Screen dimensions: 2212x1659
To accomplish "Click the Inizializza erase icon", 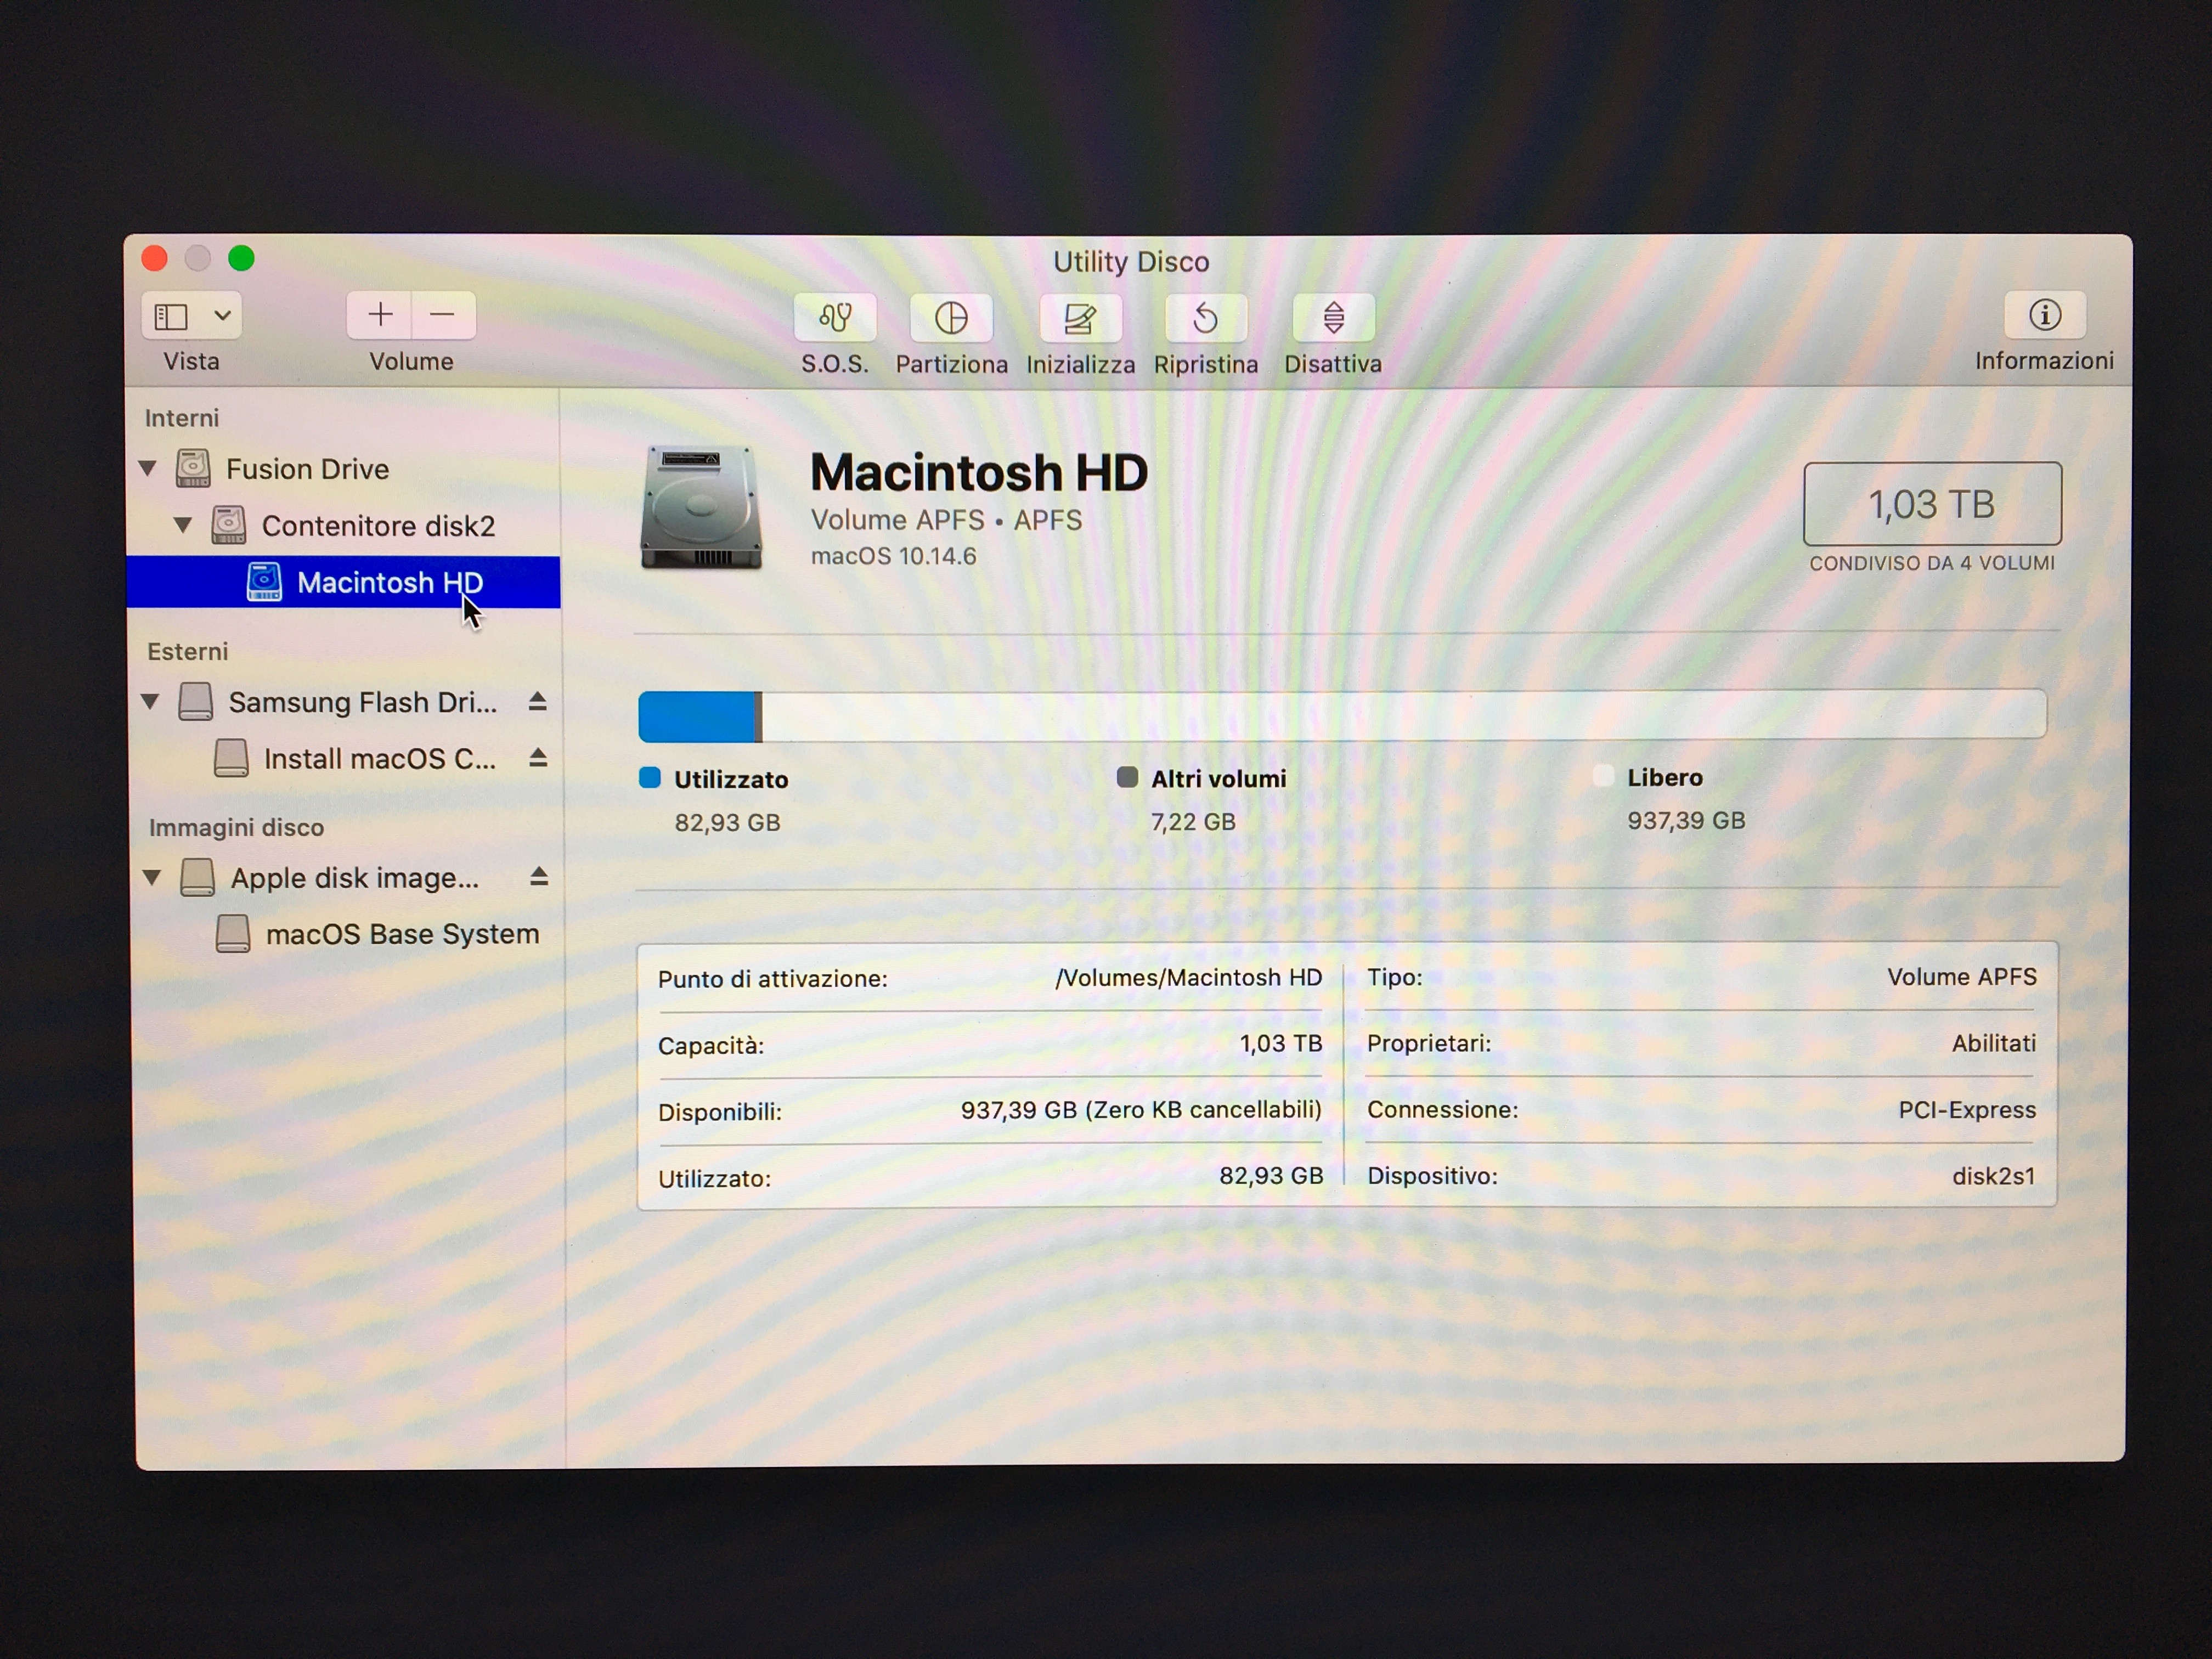I will point(1079,318).
